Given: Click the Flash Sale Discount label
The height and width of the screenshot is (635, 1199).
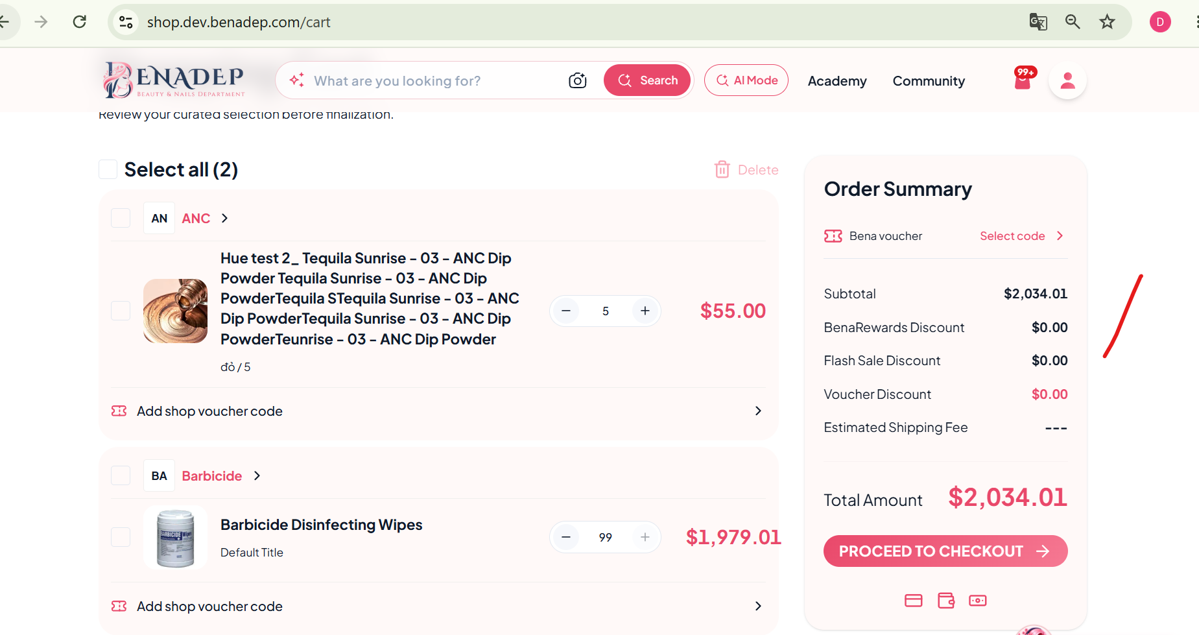Looking at the screenshot, I should click(882, 361).
